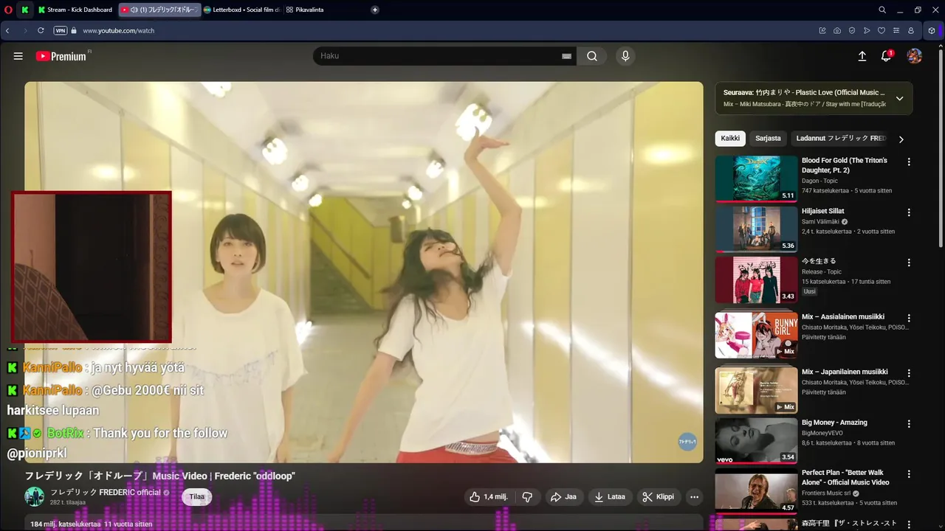Switch to Stream - Kick Dashboard tab
This screenshot has width=945, height=531.
(75, 10)
